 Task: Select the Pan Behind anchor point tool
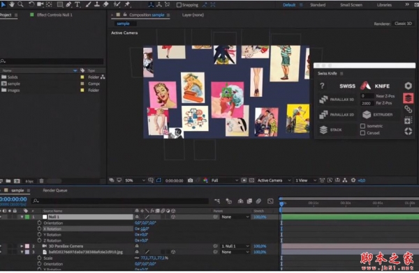click(49, 4)
